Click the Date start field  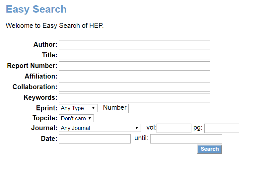tap(95, 139)
